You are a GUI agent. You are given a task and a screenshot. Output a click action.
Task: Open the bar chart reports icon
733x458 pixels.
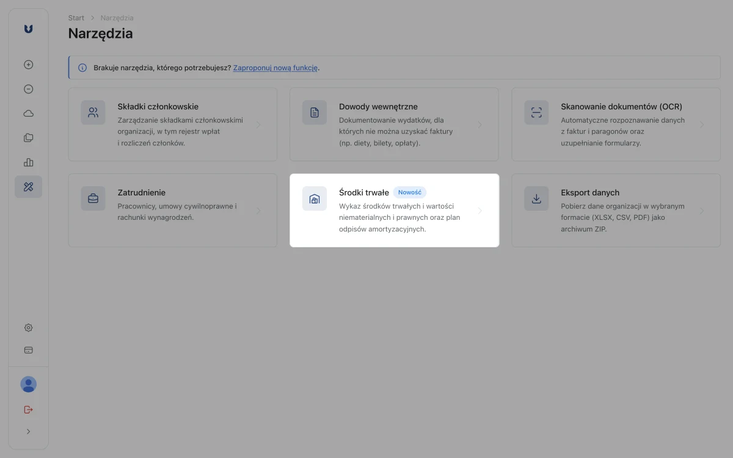[x=28, y=162]
